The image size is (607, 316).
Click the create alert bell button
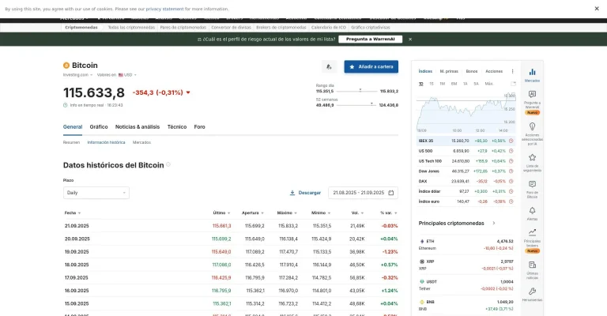click(329, 67)
